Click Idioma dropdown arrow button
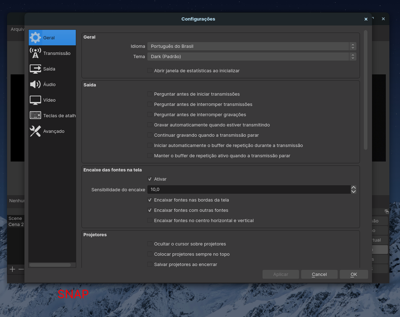Viewport: 400px width, 317px height. pos(353,46)
